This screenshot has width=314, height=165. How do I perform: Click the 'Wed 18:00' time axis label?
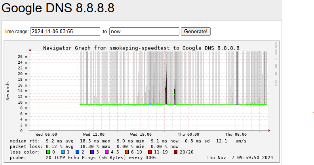[x=141, y=135]
